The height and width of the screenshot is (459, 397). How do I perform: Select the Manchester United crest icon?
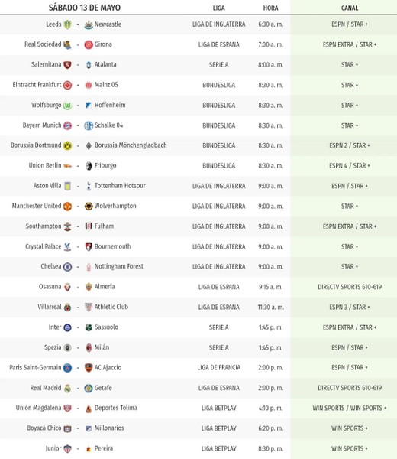point(67,207)
